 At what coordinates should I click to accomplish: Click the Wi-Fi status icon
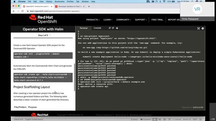[164, 1]
